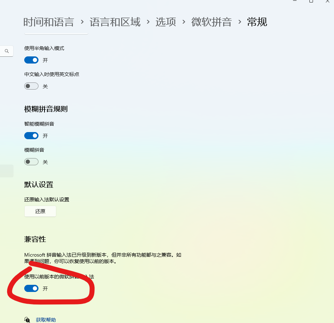The height and width of the screenshot is (323, 334).
Task: Navigate to 语言和区域 breadcrumb
Action: coord(115,22)
